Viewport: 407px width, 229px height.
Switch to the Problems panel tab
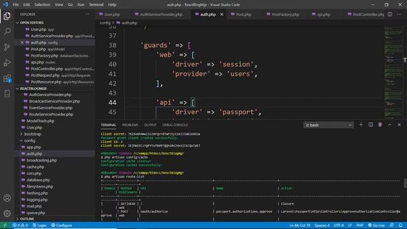tap(130, 125)
